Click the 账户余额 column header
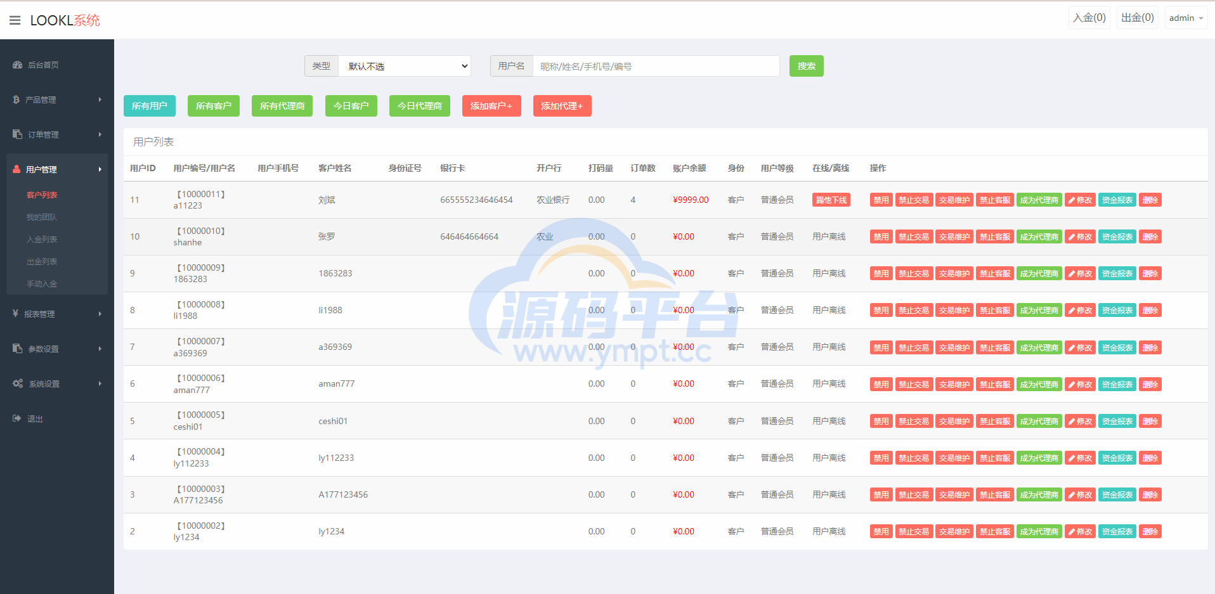 coord(689,168)
